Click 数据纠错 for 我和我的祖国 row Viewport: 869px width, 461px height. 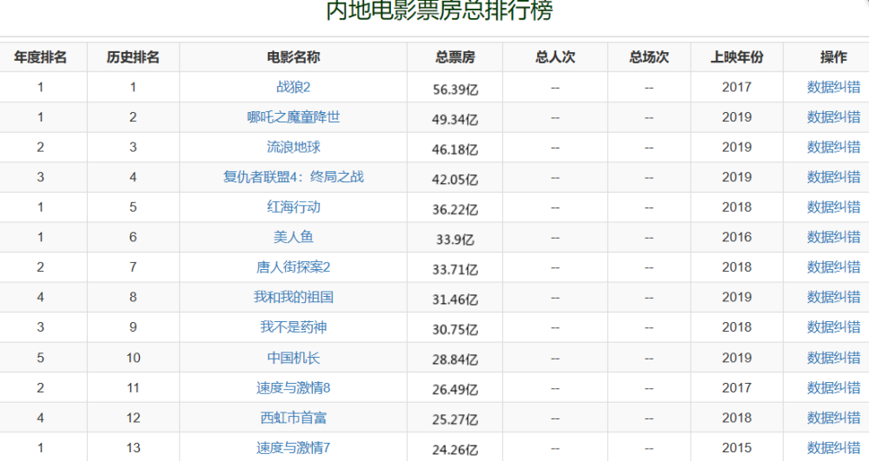pos(833,297)
